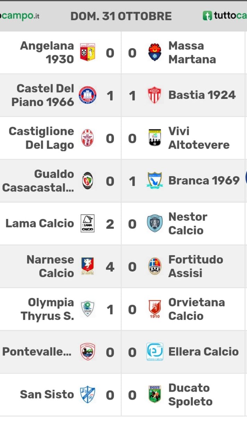Open the Ellera Calcio logo

(155, 352)
